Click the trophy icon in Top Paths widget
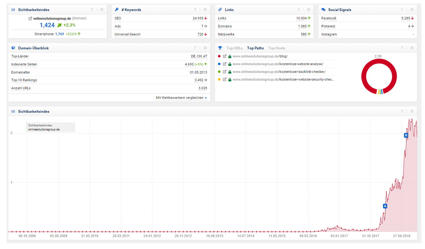425x249 pixels. click(220, 48)
